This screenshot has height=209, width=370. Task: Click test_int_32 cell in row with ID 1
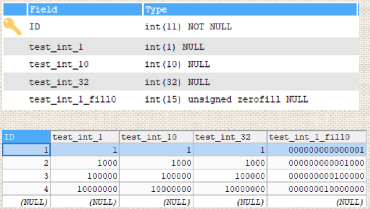point(230,150)
